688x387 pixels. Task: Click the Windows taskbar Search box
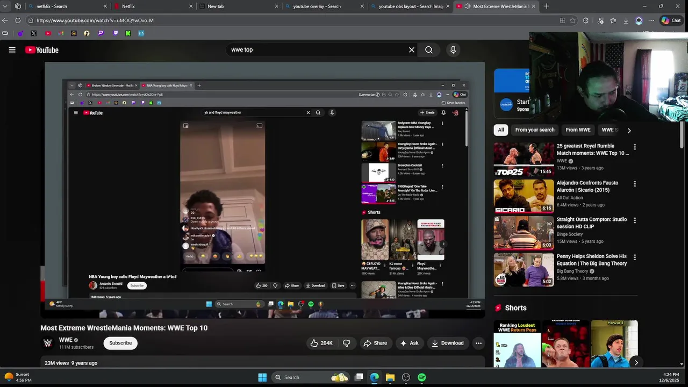(311, 377)
